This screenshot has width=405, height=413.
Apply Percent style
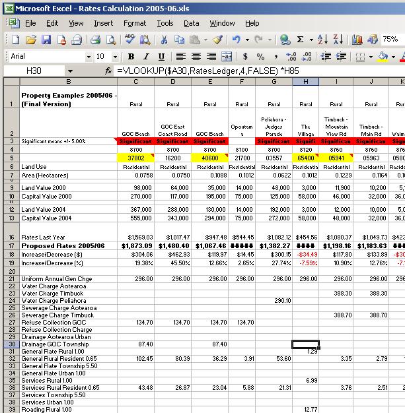click(x=260, y=56)
